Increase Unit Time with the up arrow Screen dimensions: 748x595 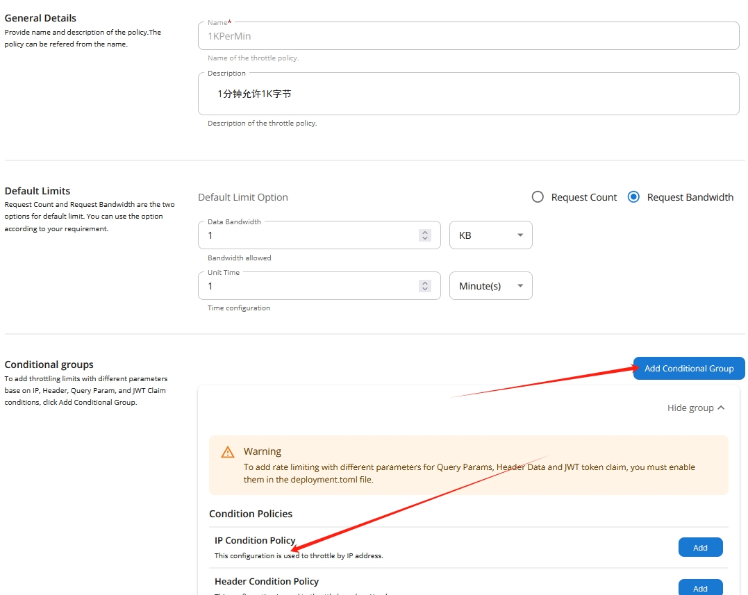[x=425, y=283]
